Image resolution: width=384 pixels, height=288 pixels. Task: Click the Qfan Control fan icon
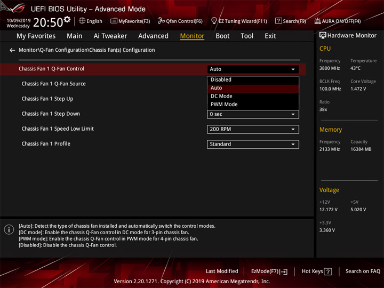coord(161,21)
